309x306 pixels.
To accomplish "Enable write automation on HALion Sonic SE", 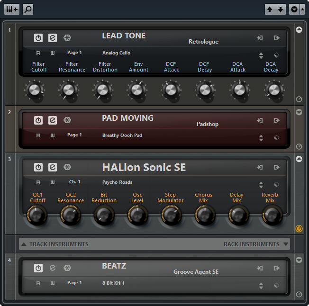I will point(53,182).
